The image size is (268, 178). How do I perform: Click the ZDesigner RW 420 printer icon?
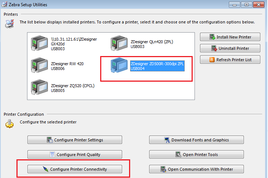tap(39, 66)
